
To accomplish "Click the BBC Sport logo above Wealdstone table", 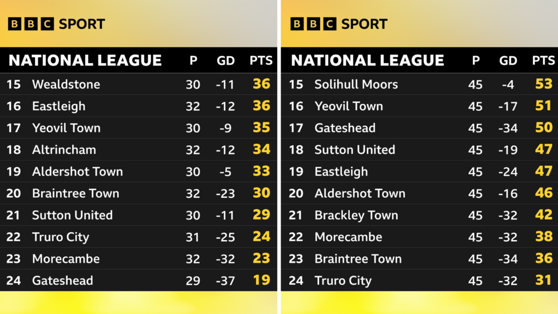I will point(56,24).
